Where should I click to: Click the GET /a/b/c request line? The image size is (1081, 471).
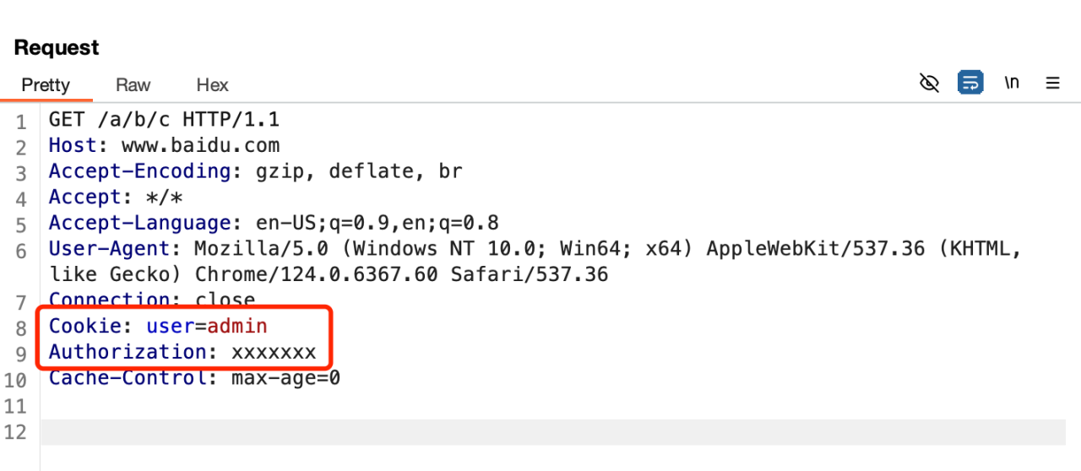click(x=164, y=119)
